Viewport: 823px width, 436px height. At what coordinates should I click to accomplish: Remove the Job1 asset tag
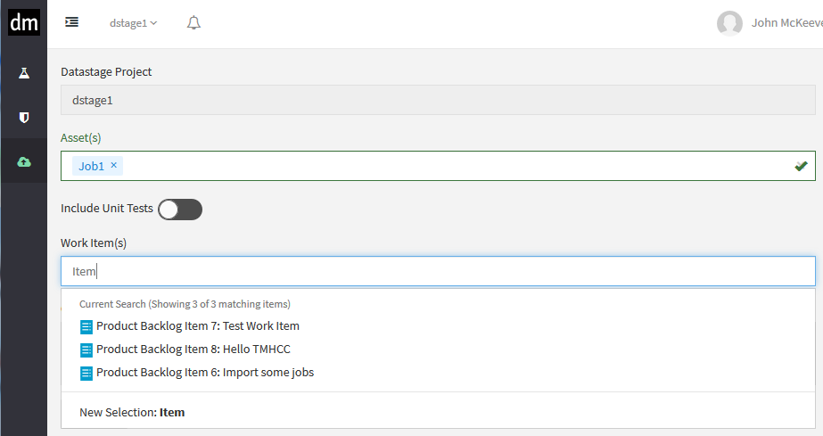(x=114, y=165)
